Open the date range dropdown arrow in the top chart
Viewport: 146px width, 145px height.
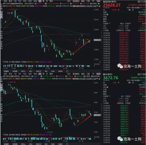[x=97, y=6]
